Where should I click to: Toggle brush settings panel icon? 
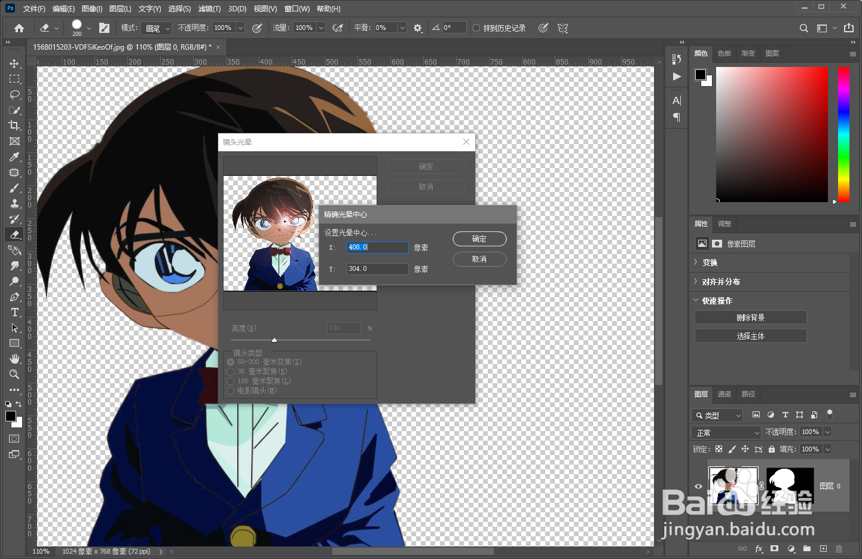click(x=104, y=28)
